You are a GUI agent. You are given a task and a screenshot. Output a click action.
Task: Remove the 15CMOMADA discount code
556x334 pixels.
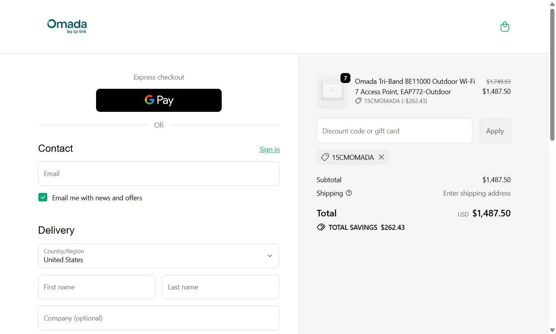pos(381,157)
